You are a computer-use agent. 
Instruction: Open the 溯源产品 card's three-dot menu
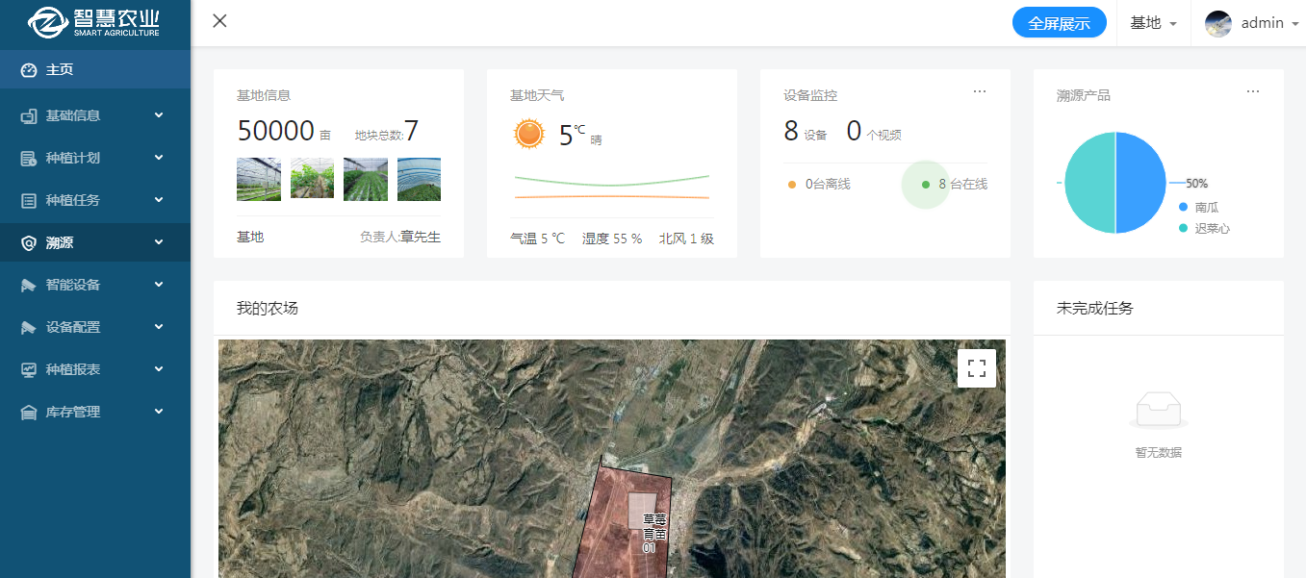tap(1252, 91)
